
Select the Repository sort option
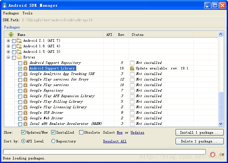pos(53,141)
